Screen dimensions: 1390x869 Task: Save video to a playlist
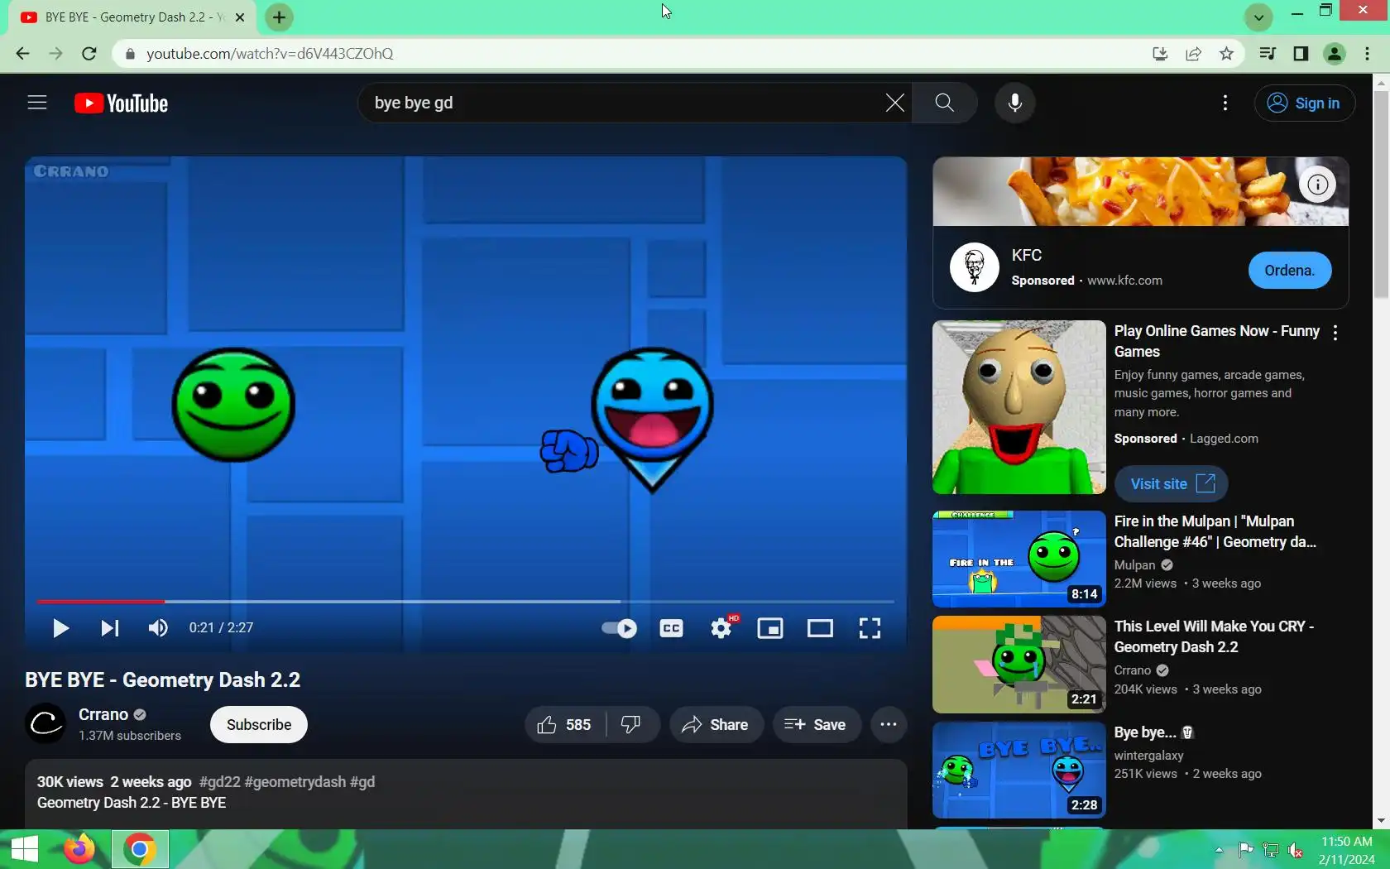816,725
